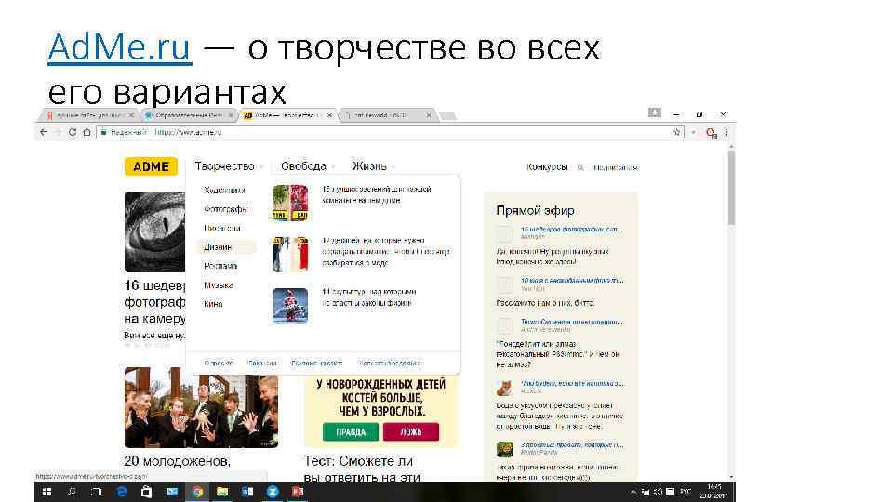Open File Explorer from taskbar
Image resolution: width=893 pixels, height=502 pixels.
(x=222, y=492)
